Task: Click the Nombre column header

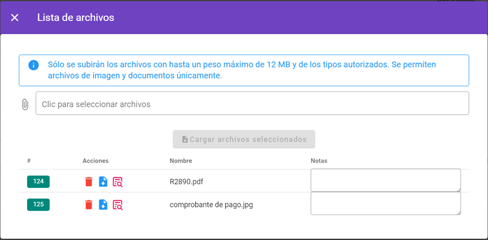Action: pyautogui.click(x=181, y=161)
